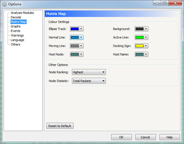Select Events in the left tree
184x144 pixels.
[15, 31]
